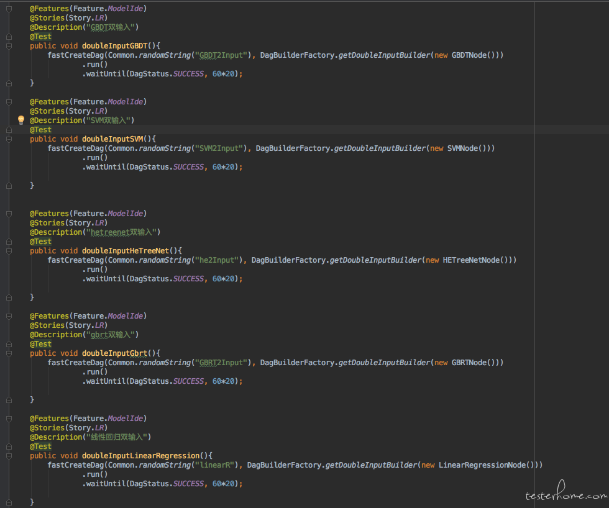The height and width of the screenshot is (508, 609).
Task: Fold annotations at @Features above doubleInputGbrt
Action: [9, 316]
